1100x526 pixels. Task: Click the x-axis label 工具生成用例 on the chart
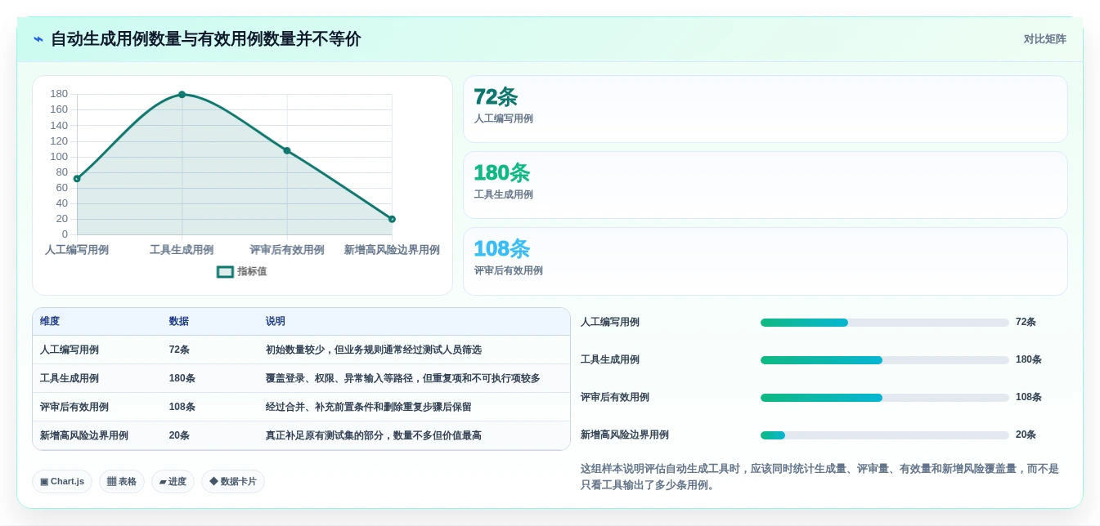pyautogui.click(x=182, y=250)
